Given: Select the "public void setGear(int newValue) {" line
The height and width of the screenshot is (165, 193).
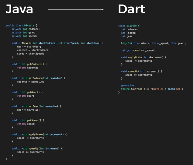Looking at the screenshot, I should 36,106.
